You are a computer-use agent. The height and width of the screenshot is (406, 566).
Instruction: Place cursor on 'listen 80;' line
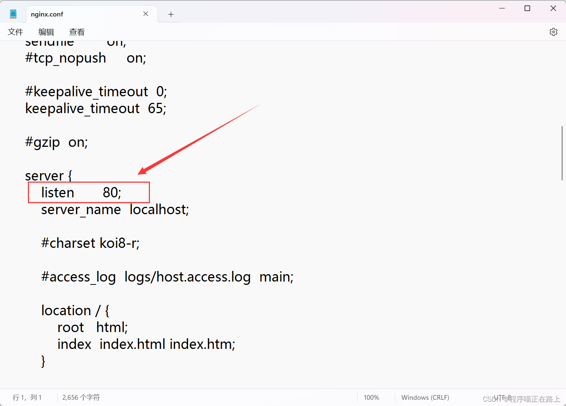(x=81, y=193)
